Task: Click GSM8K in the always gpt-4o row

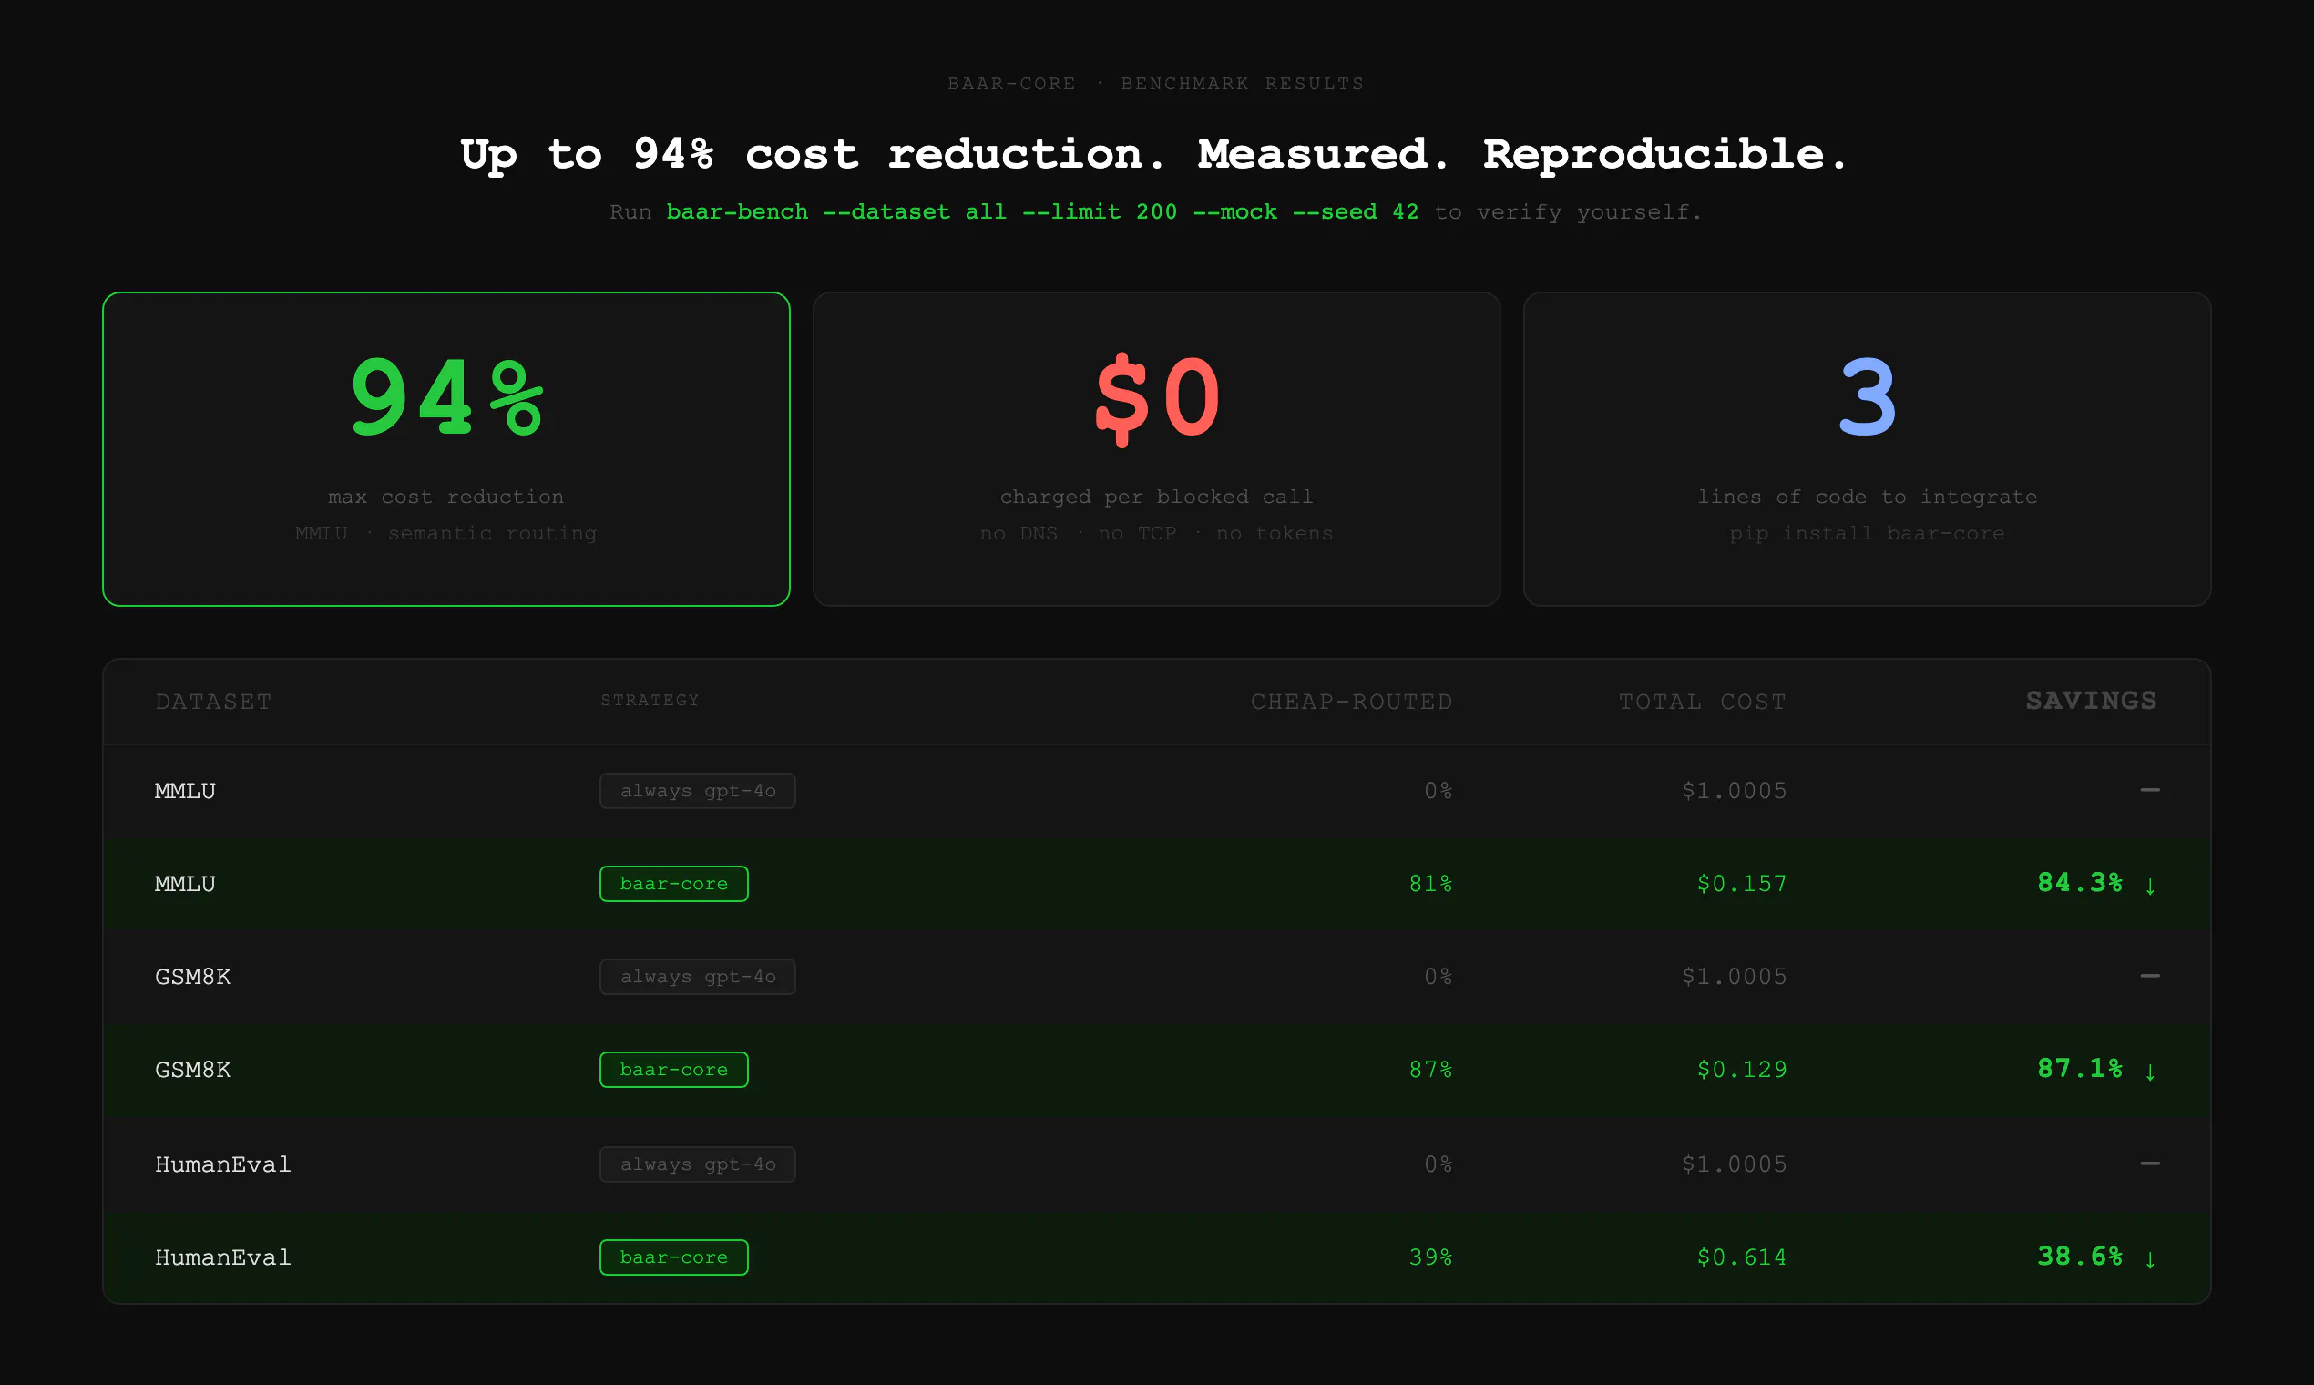Action: (x=193, y=977)
